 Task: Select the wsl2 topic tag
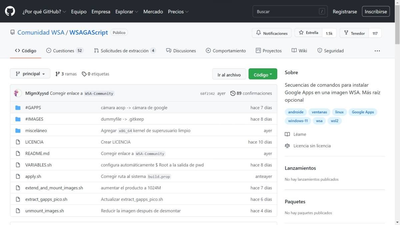click(335, 121)
